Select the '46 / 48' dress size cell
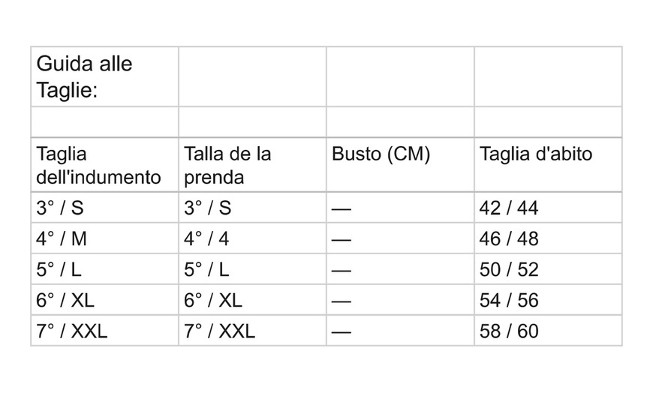This screenshot has width=653, height=393. click(548, 238)
